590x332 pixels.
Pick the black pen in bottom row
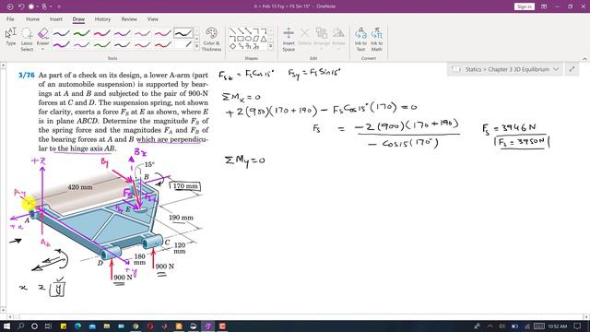[123, 45]
